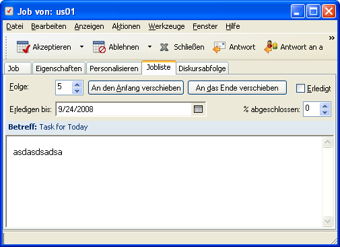Click An den Anfang verschieben button
This screenshot has width=340, height=247.
[x=136, y=88]
